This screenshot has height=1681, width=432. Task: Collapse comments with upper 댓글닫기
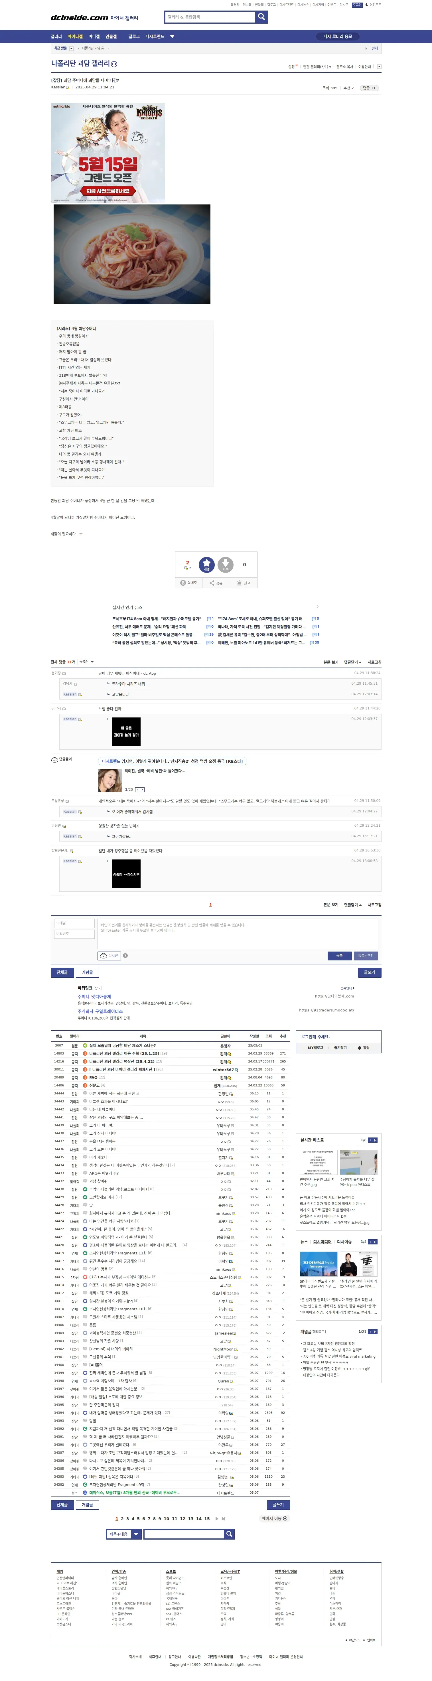(352, 662)
